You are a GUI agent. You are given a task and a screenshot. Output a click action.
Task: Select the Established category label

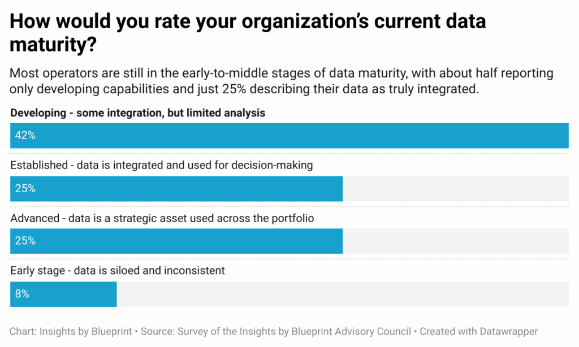click(x=162, y=166)
